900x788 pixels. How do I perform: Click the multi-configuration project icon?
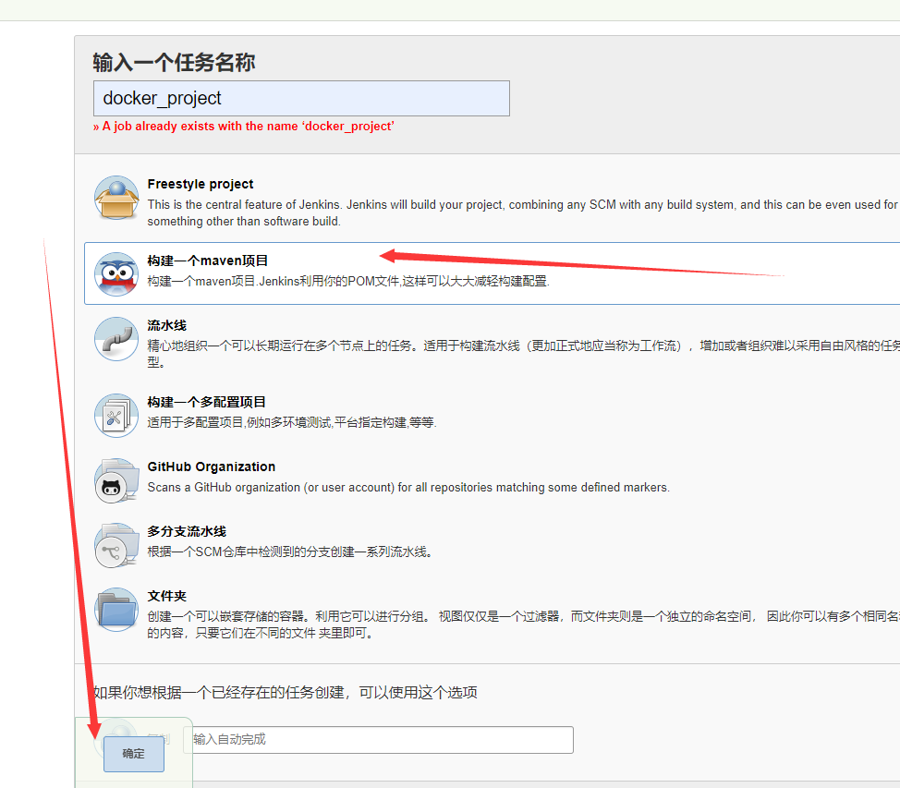(x=116, y=416)
